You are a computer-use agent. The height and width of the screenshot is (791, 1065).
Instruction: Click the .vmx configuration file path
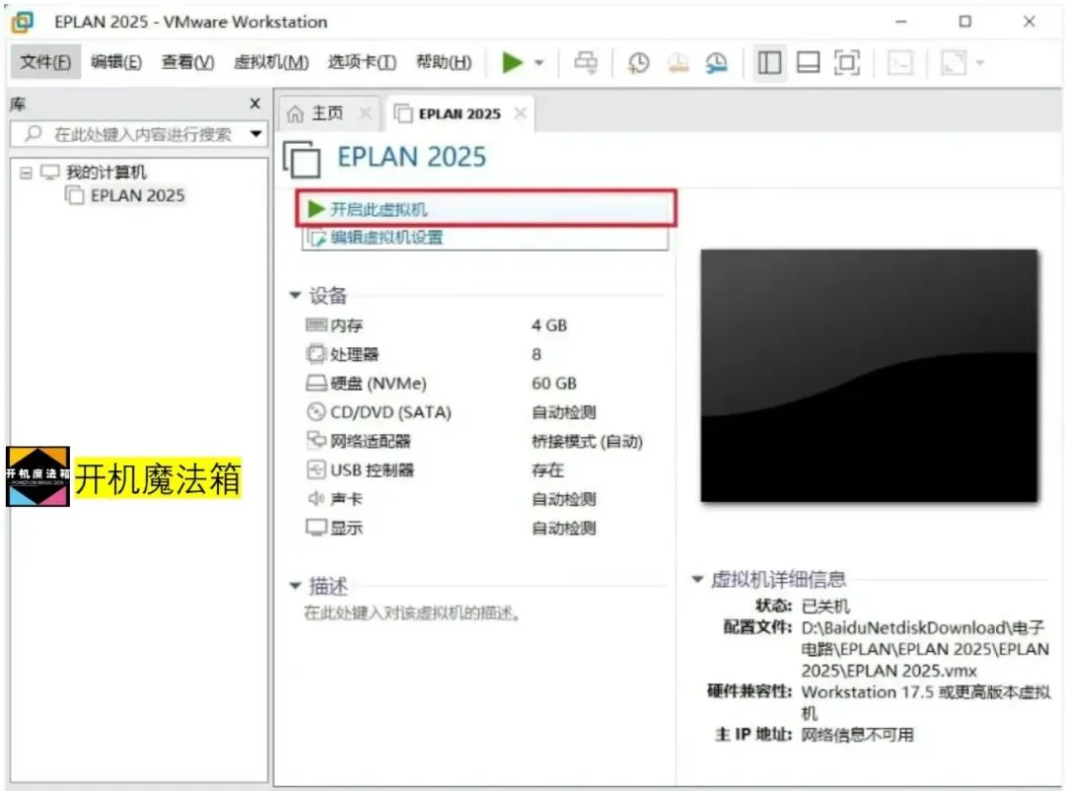point(925,649)
